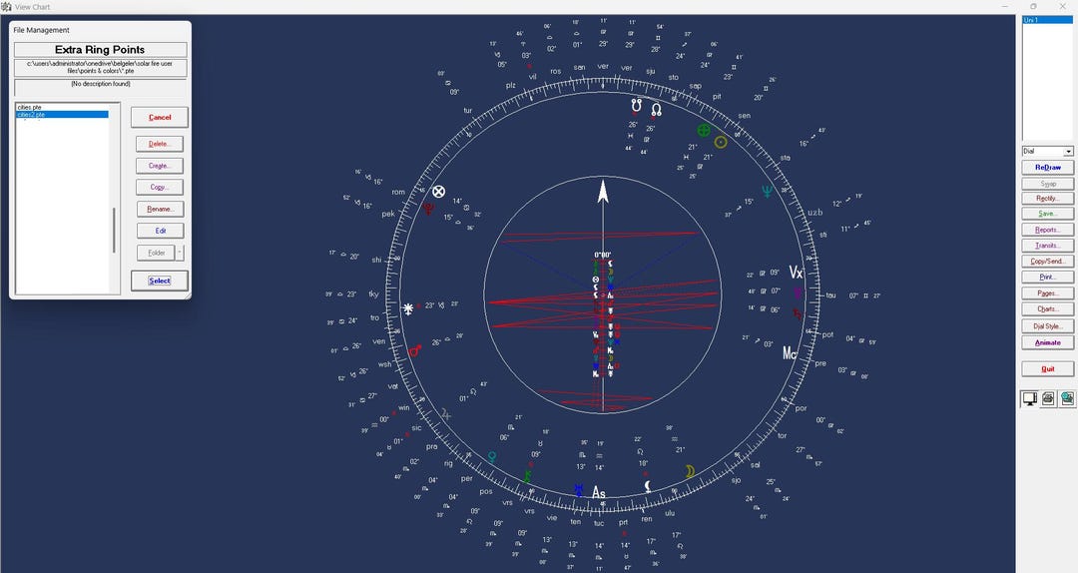Click the Delete... button

160,144
